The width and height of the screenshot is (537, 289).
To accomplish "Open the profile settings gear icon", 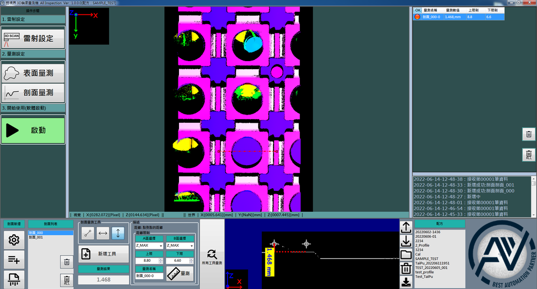I will click(x=13, y=241).
